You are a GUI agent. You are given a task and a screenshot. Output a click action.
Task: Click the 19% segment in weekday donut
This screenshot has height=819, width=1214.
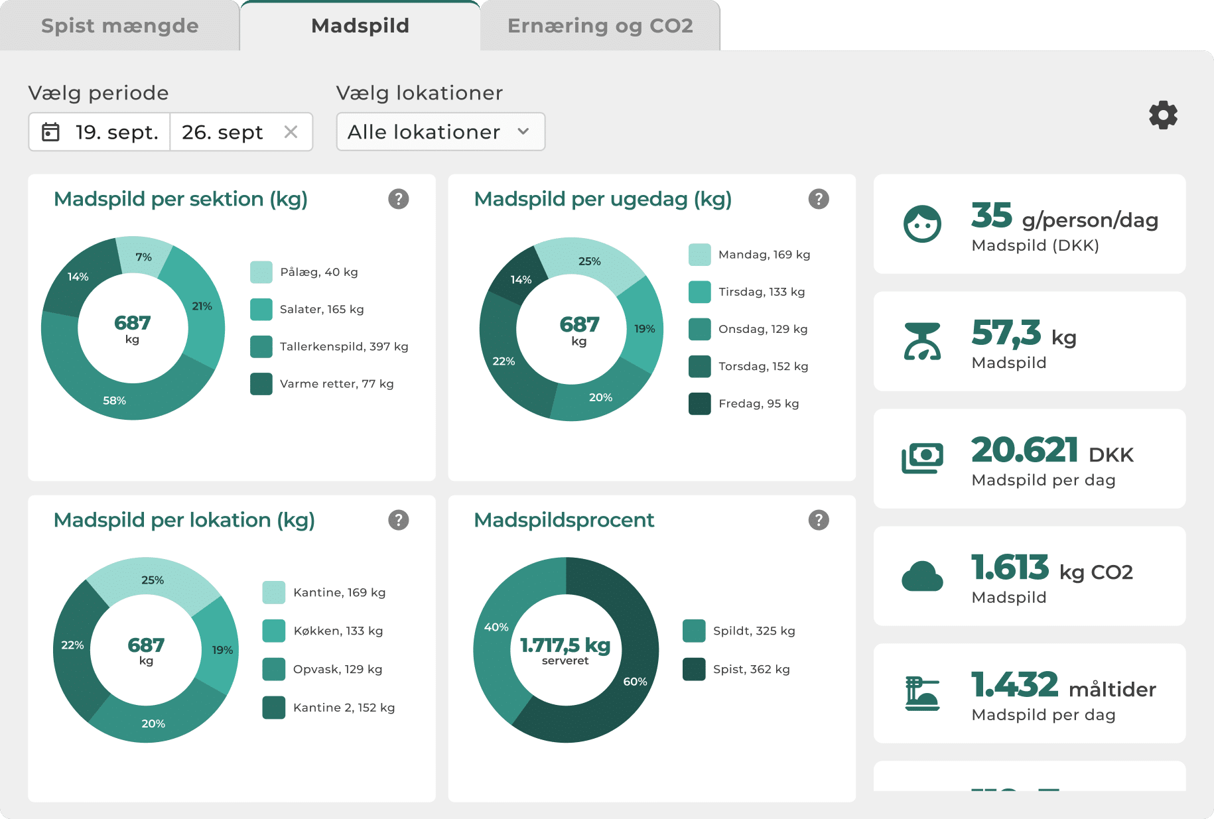tap(644, 328)
